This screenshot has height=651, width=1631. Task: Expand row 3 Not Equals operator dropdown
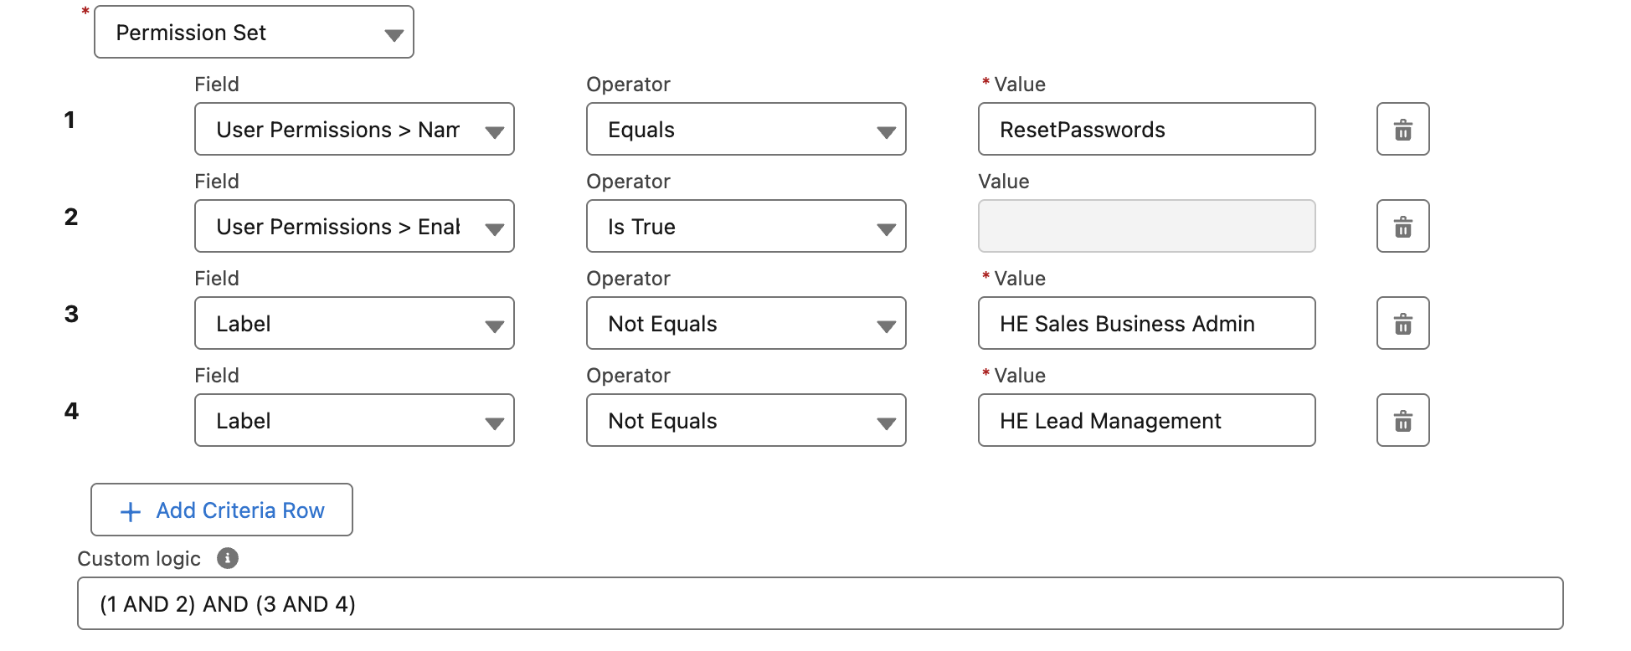coord(746,323)
